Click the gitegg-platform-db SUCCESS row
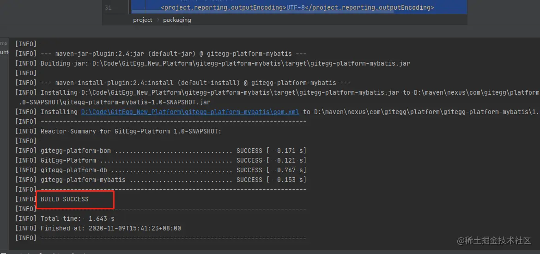This screenshot has height=254, width=540. pos(173,170)
